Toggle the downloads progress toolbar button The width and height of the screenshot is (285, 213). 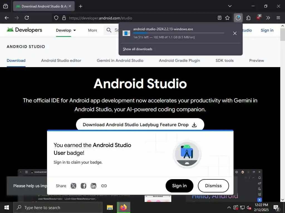click(x=238, y=18)
